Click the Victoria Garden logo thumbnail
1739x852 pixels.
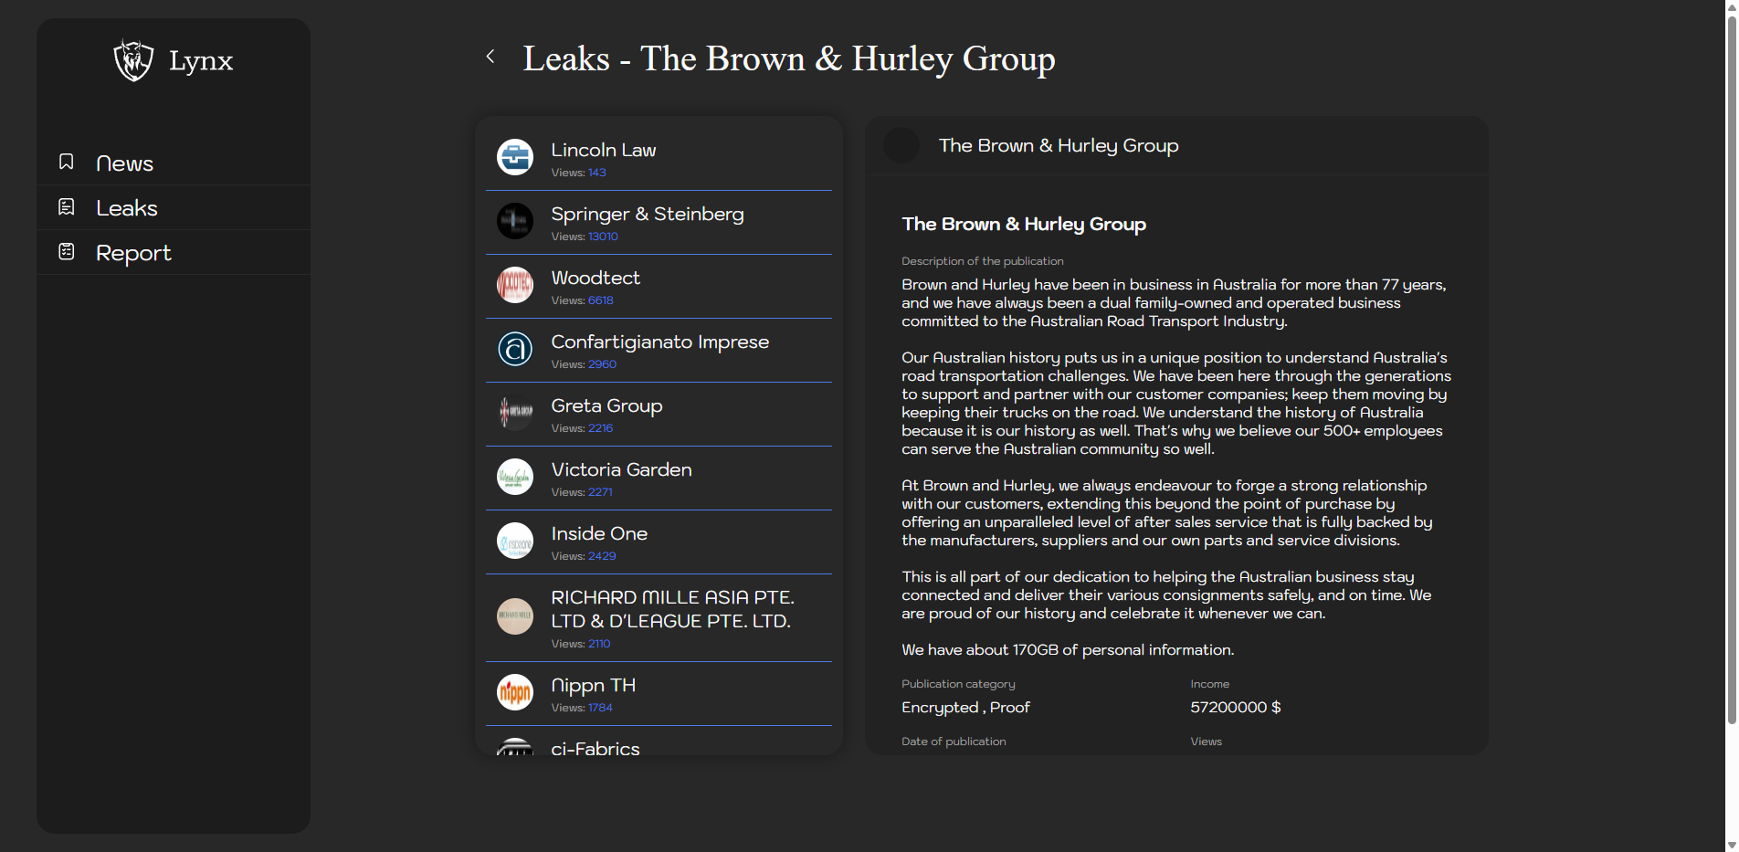pos(515,477)
